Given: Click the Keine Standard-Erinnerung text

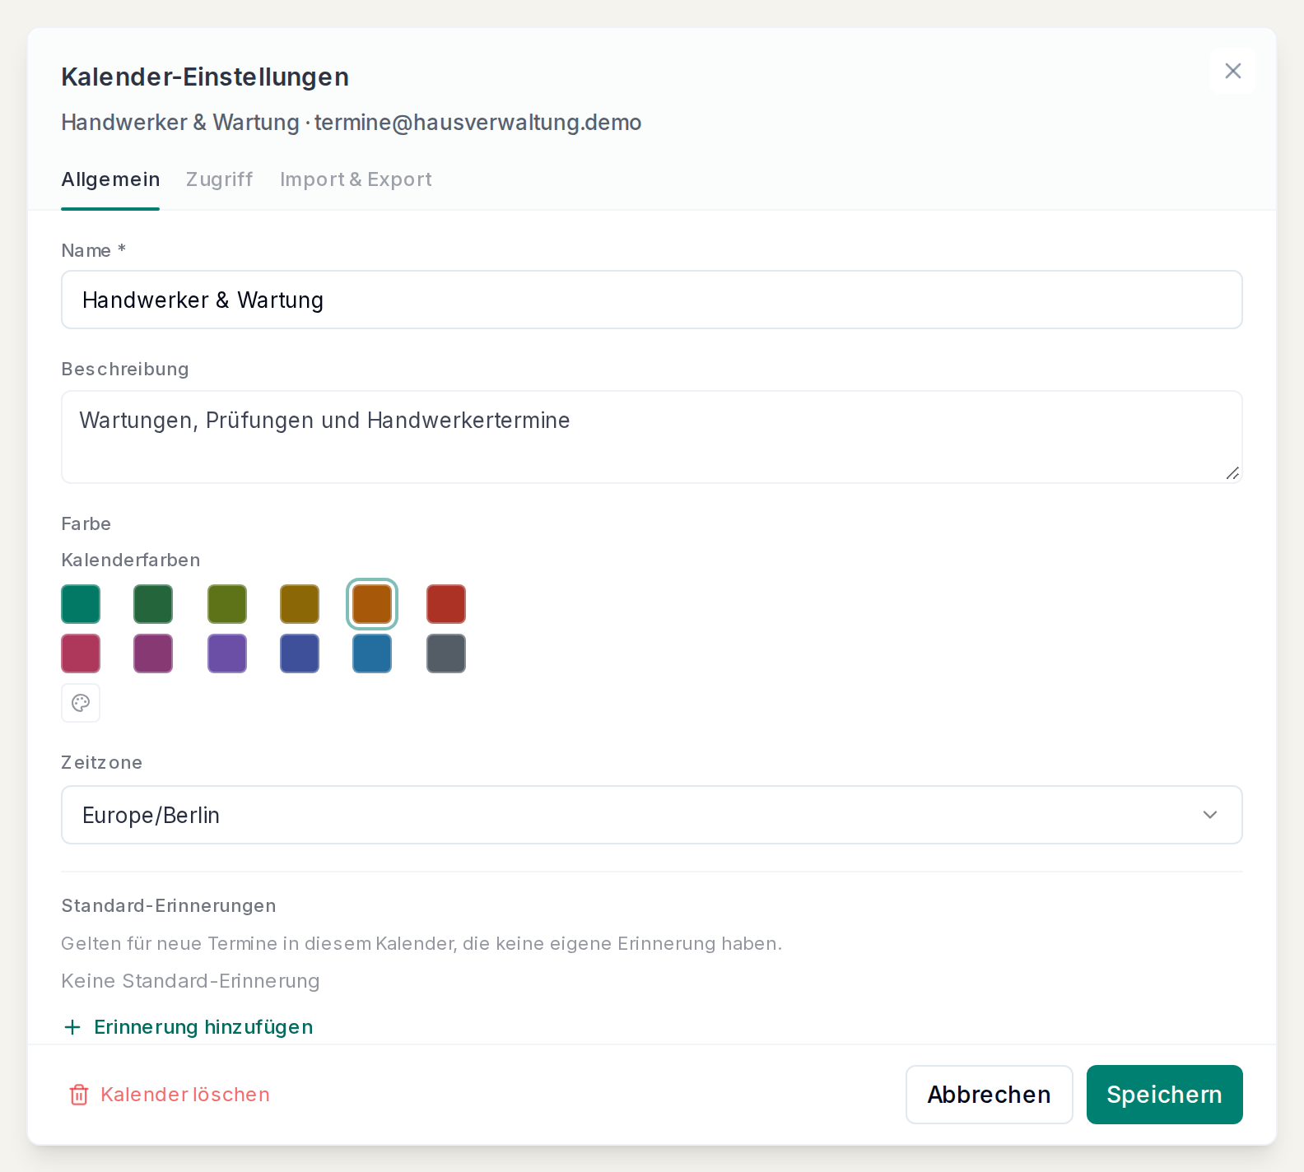Looking at the screenshot, I should coord(190,981).
